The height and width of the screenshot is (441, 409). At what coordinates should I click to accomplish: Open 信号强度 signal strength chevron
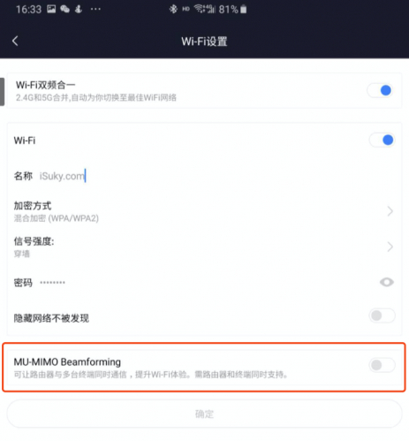pyautogui.click(x=390, y=247)
